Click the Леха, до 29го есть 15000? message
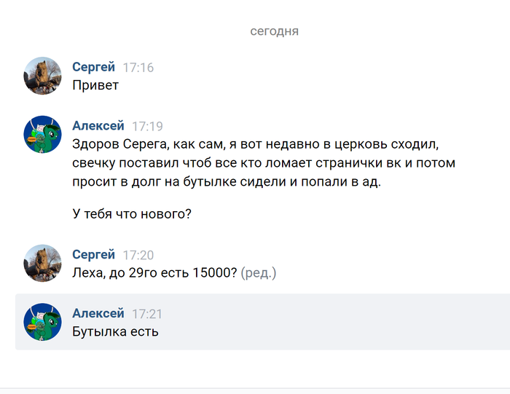510x394 pixels. tap(154, 272)
